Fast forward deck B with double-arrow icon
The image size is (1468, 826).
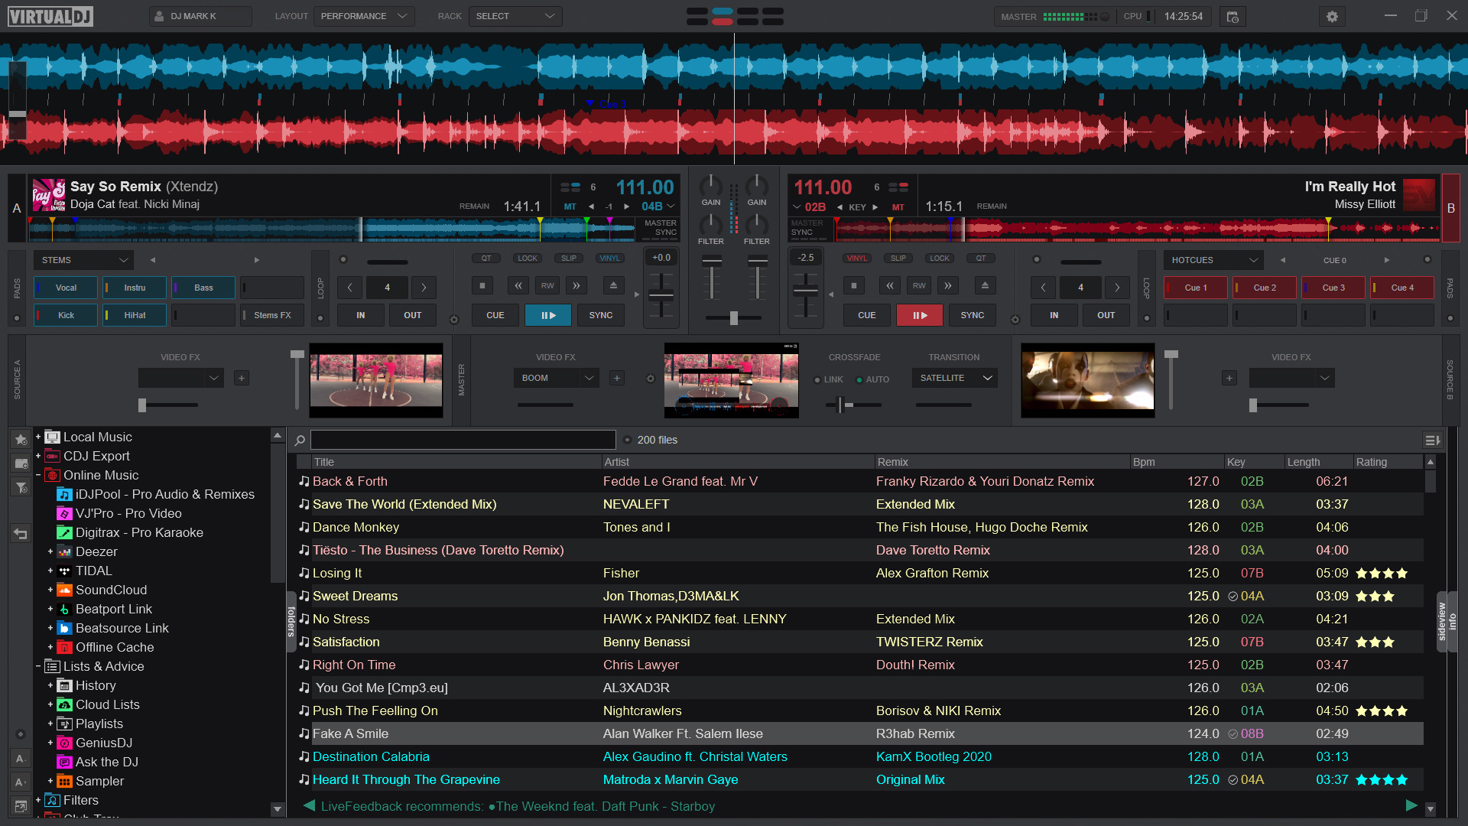tap(948, 285)
